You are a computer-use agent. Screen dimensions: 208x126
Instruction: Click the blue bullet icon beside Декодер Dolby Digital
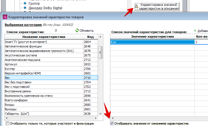point(25,8)
